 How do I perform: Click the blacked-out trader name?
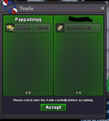[x=80, y=19]
